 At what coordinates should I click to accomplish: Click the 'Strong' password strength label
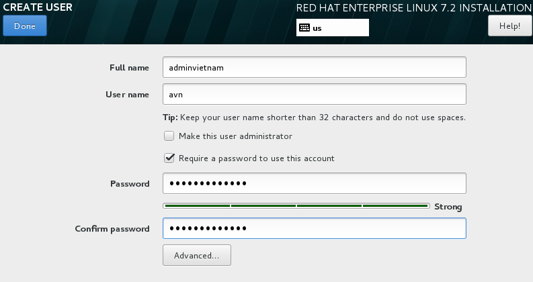(x=448, y=207)
